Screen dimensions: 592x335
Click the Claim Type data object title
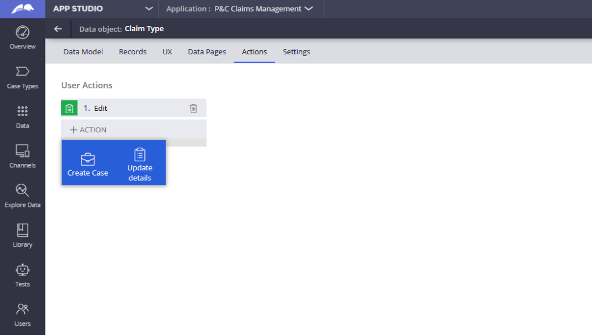pos(144,29)
